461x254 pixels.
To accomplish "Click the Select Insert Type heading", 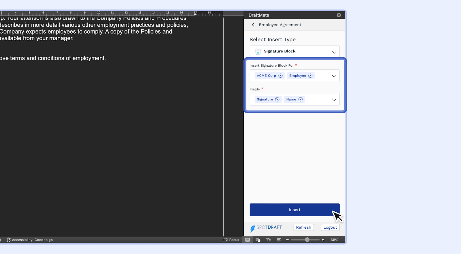I will [273, 40].
